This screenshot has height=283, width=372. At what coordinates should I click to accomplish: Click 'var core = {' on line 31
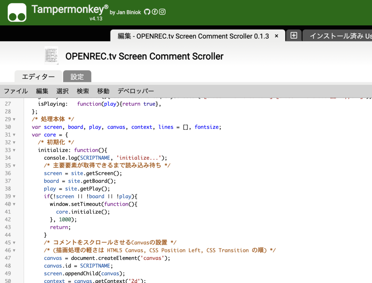[50, 135]
